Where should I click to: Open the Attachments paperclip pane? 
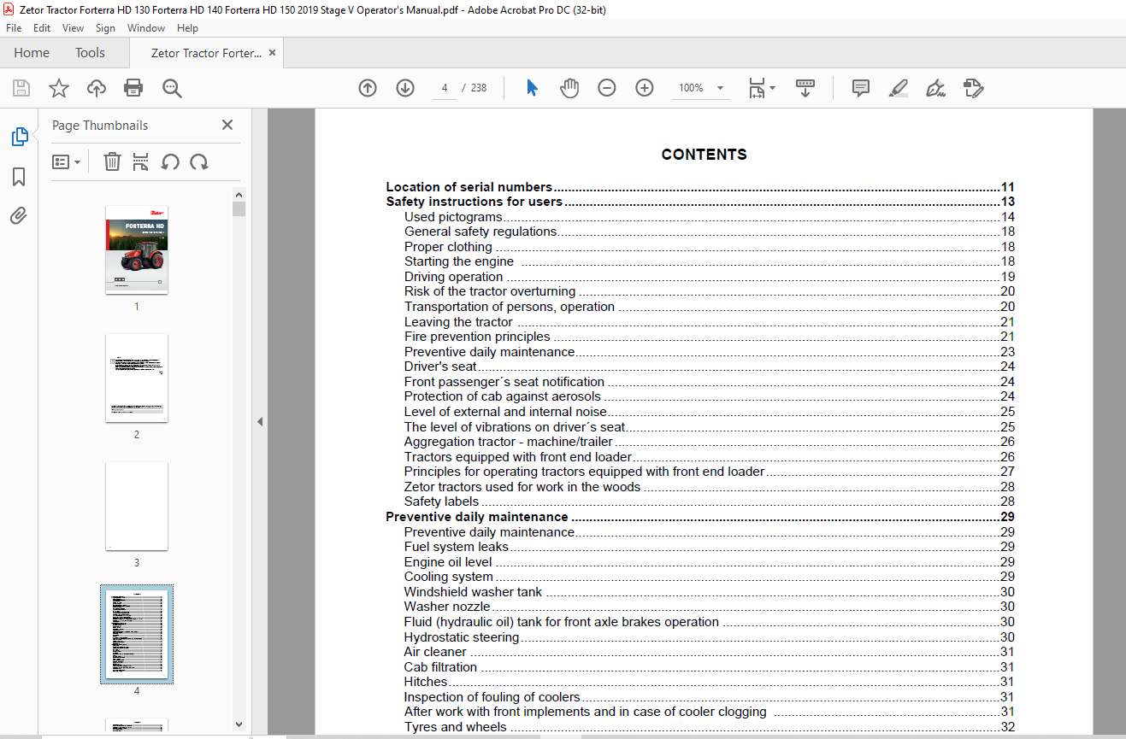(19, 216)
